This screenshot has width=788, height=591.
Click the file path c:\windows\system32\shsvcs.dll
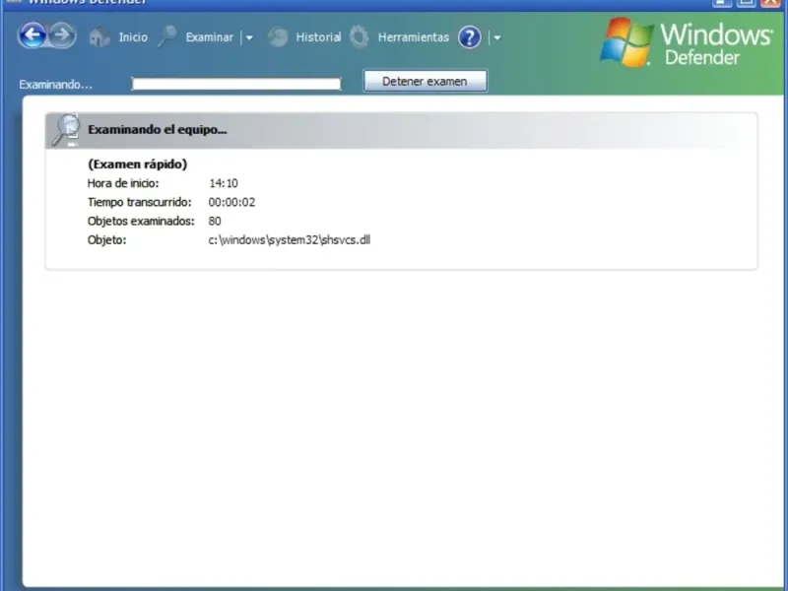coord(290,240)
